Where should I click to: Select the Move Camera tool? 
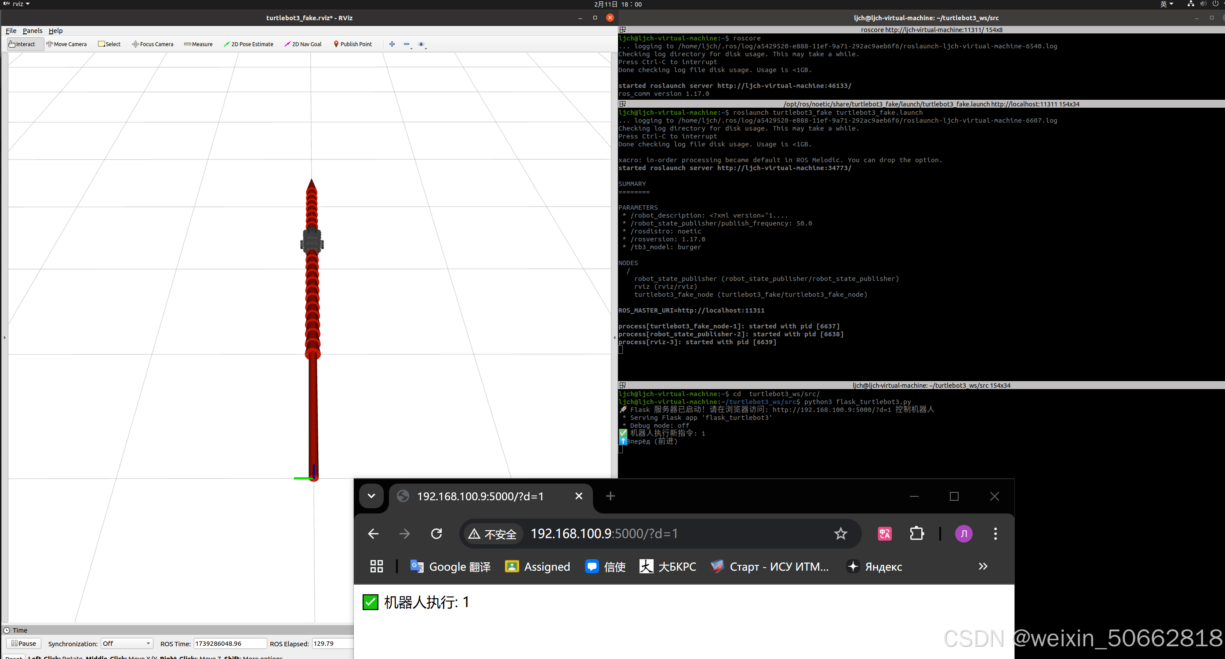click(66, 44)
